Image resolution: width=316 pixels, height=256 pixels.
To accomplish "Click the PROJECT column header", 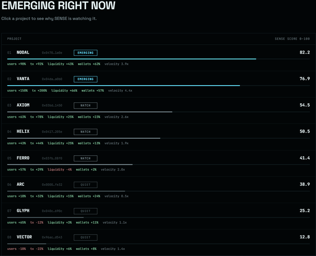I will [x=14, y=39].
